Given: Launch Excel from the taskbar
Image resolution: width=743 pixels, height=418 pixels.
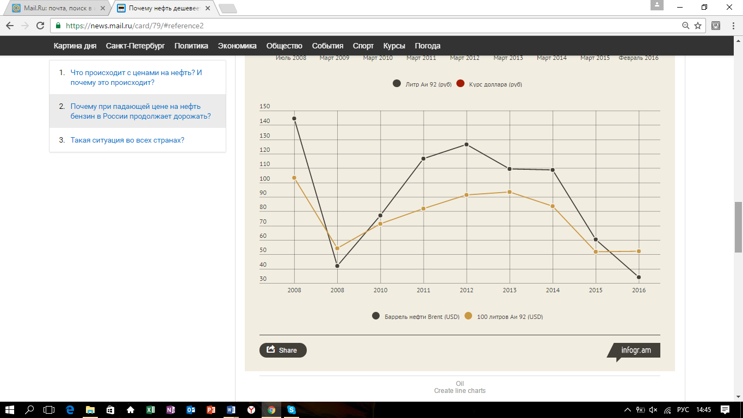Looking at the screenshot, I should [x=151, y=410].
